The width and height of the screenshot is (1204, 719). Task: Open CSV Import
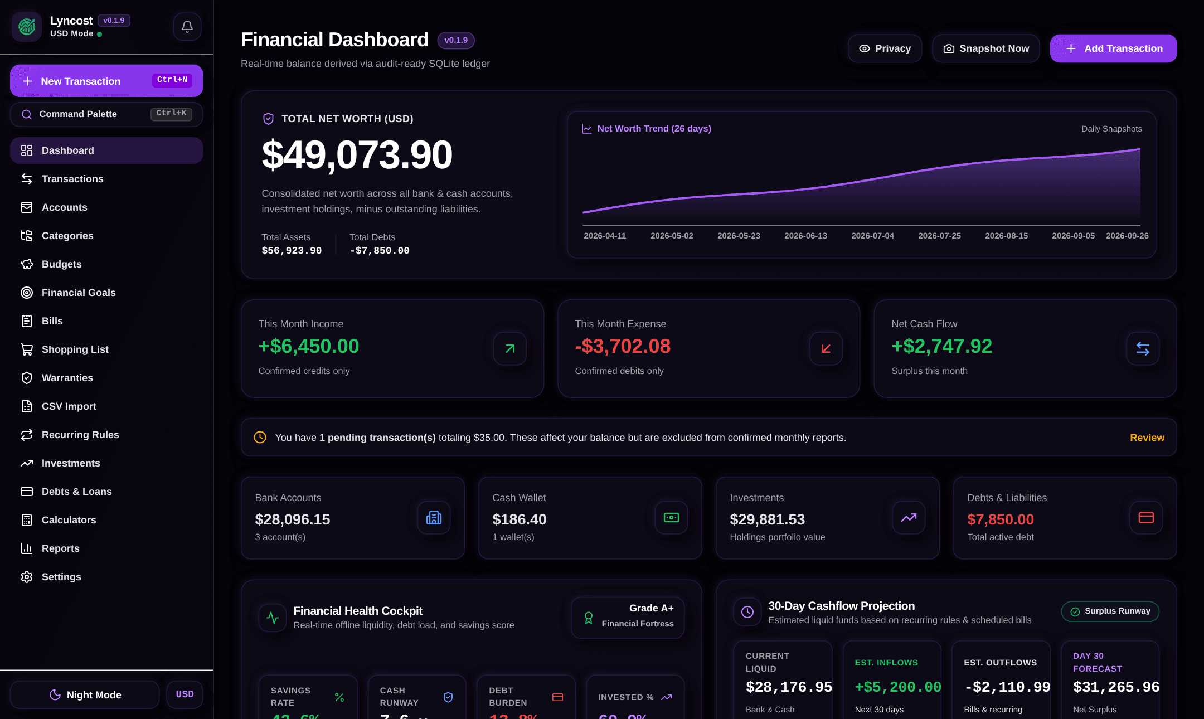coord(106,406)
